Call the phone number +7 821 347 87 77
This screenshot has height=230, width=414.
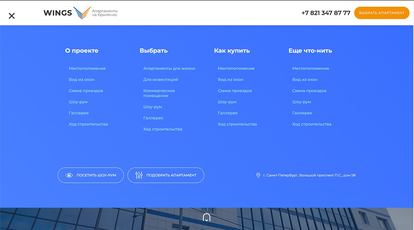click(326, 13)
